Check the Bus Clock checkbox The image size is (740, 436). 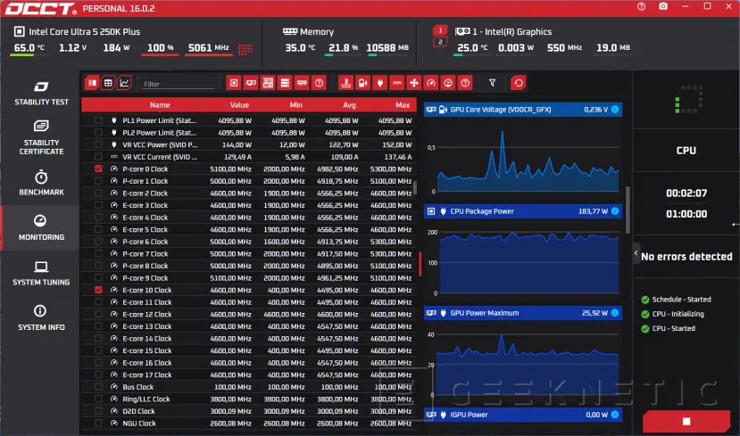click(x=98, y=387)
